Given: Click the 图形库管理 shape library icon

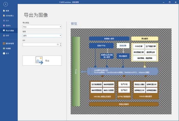Looking at the screenshot, I should coord(3,43).
